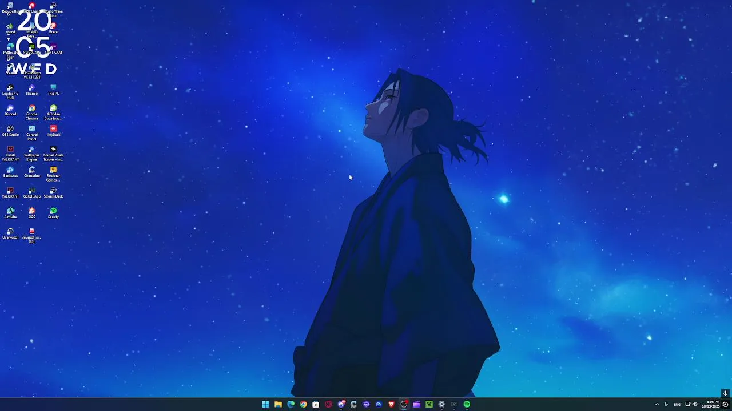Select the Brave desktop shortcut
732x411 pixels.
pyautogui.click(x=53, y=29)
